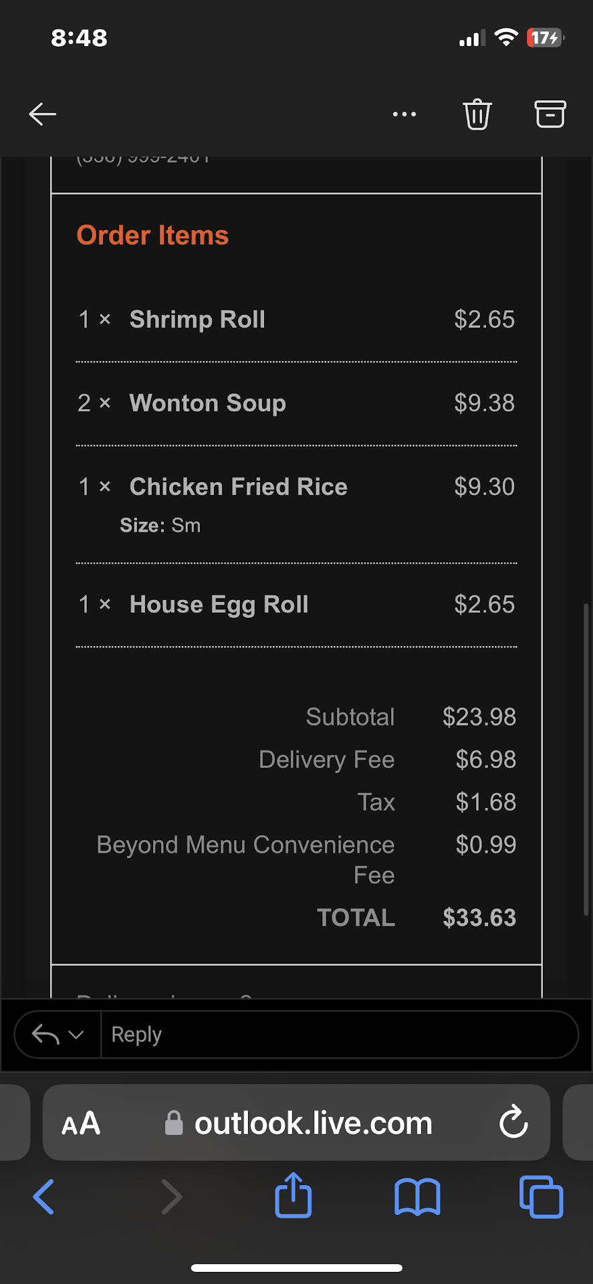Tap the Safari forward chevron
Screen dimensions: 593x1284
click(171, 1196)
